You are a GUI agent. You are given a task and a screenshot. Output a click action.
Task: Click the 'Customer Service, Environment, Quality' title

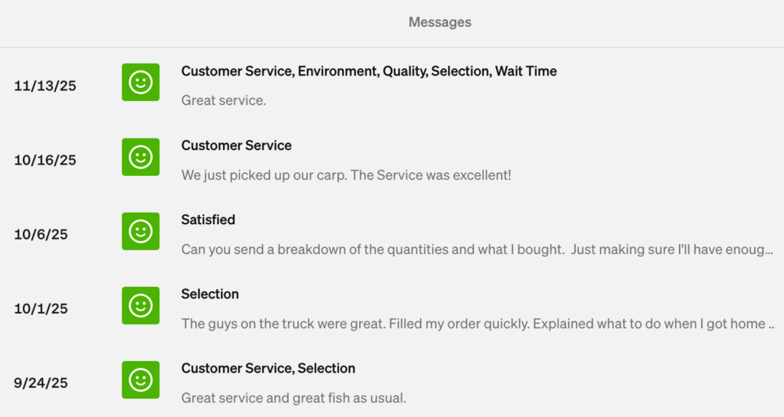coord(368,71)
